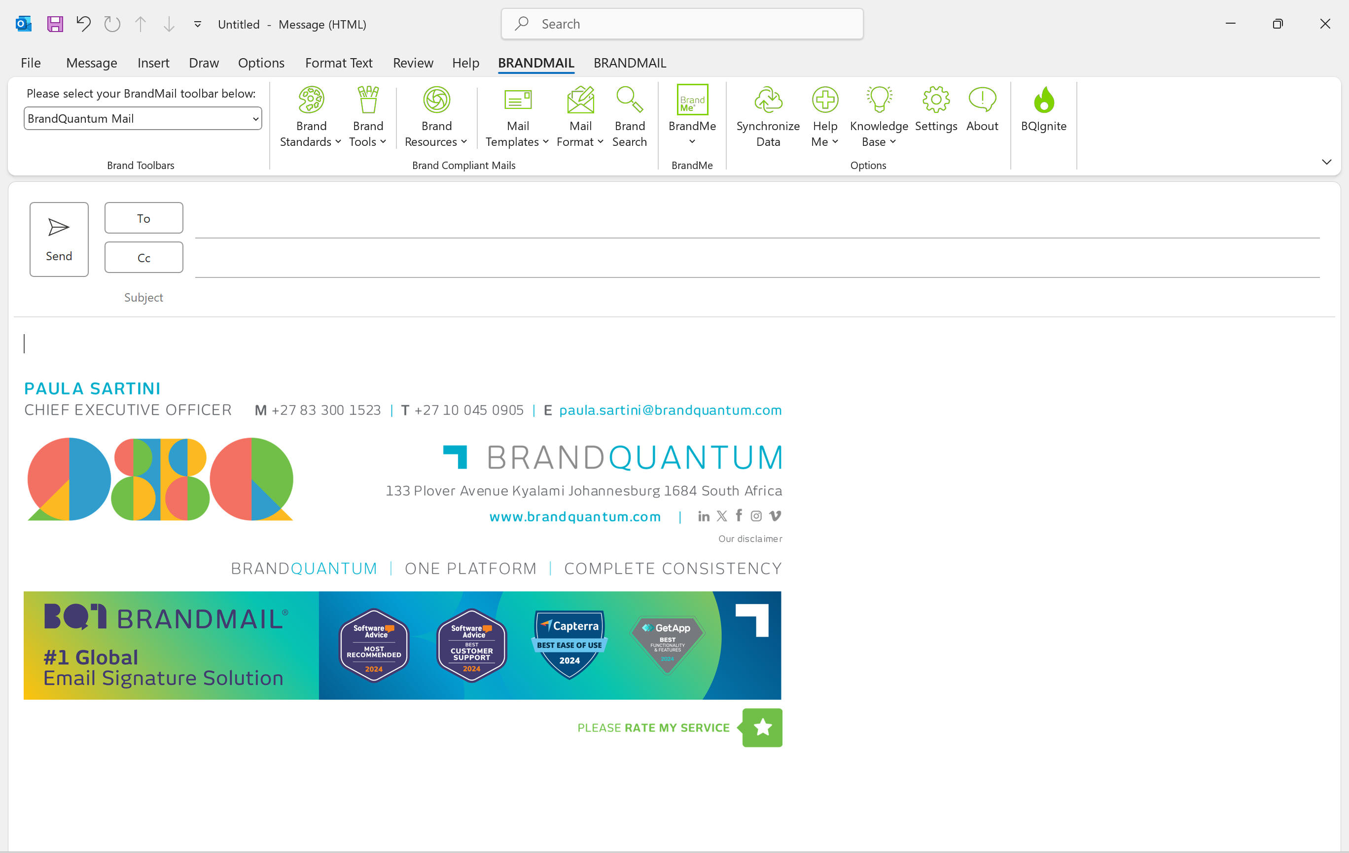Open BrandMail Settings gear icon

click(x=935, y=100)
